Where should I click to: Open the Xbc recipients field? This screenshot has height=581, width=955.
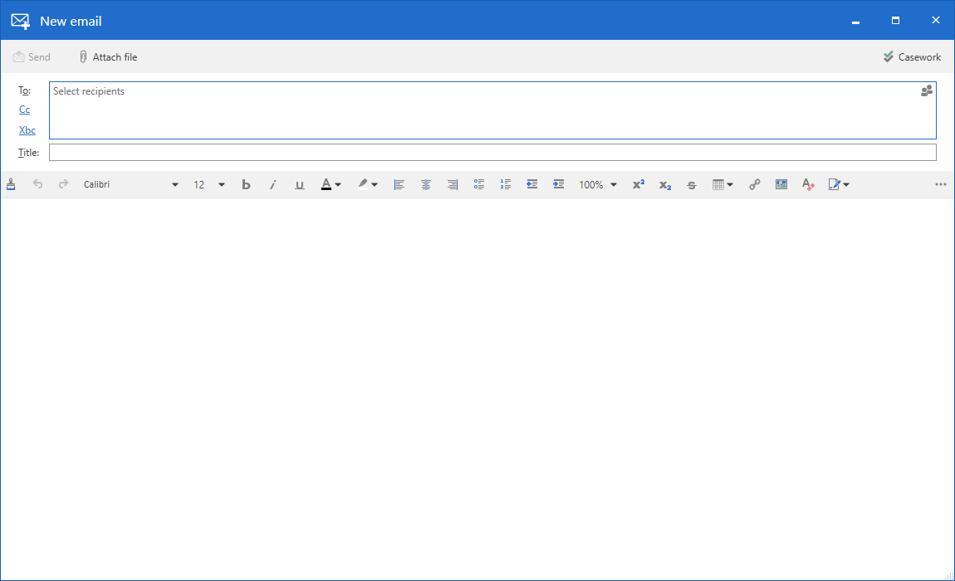[27, 129]
